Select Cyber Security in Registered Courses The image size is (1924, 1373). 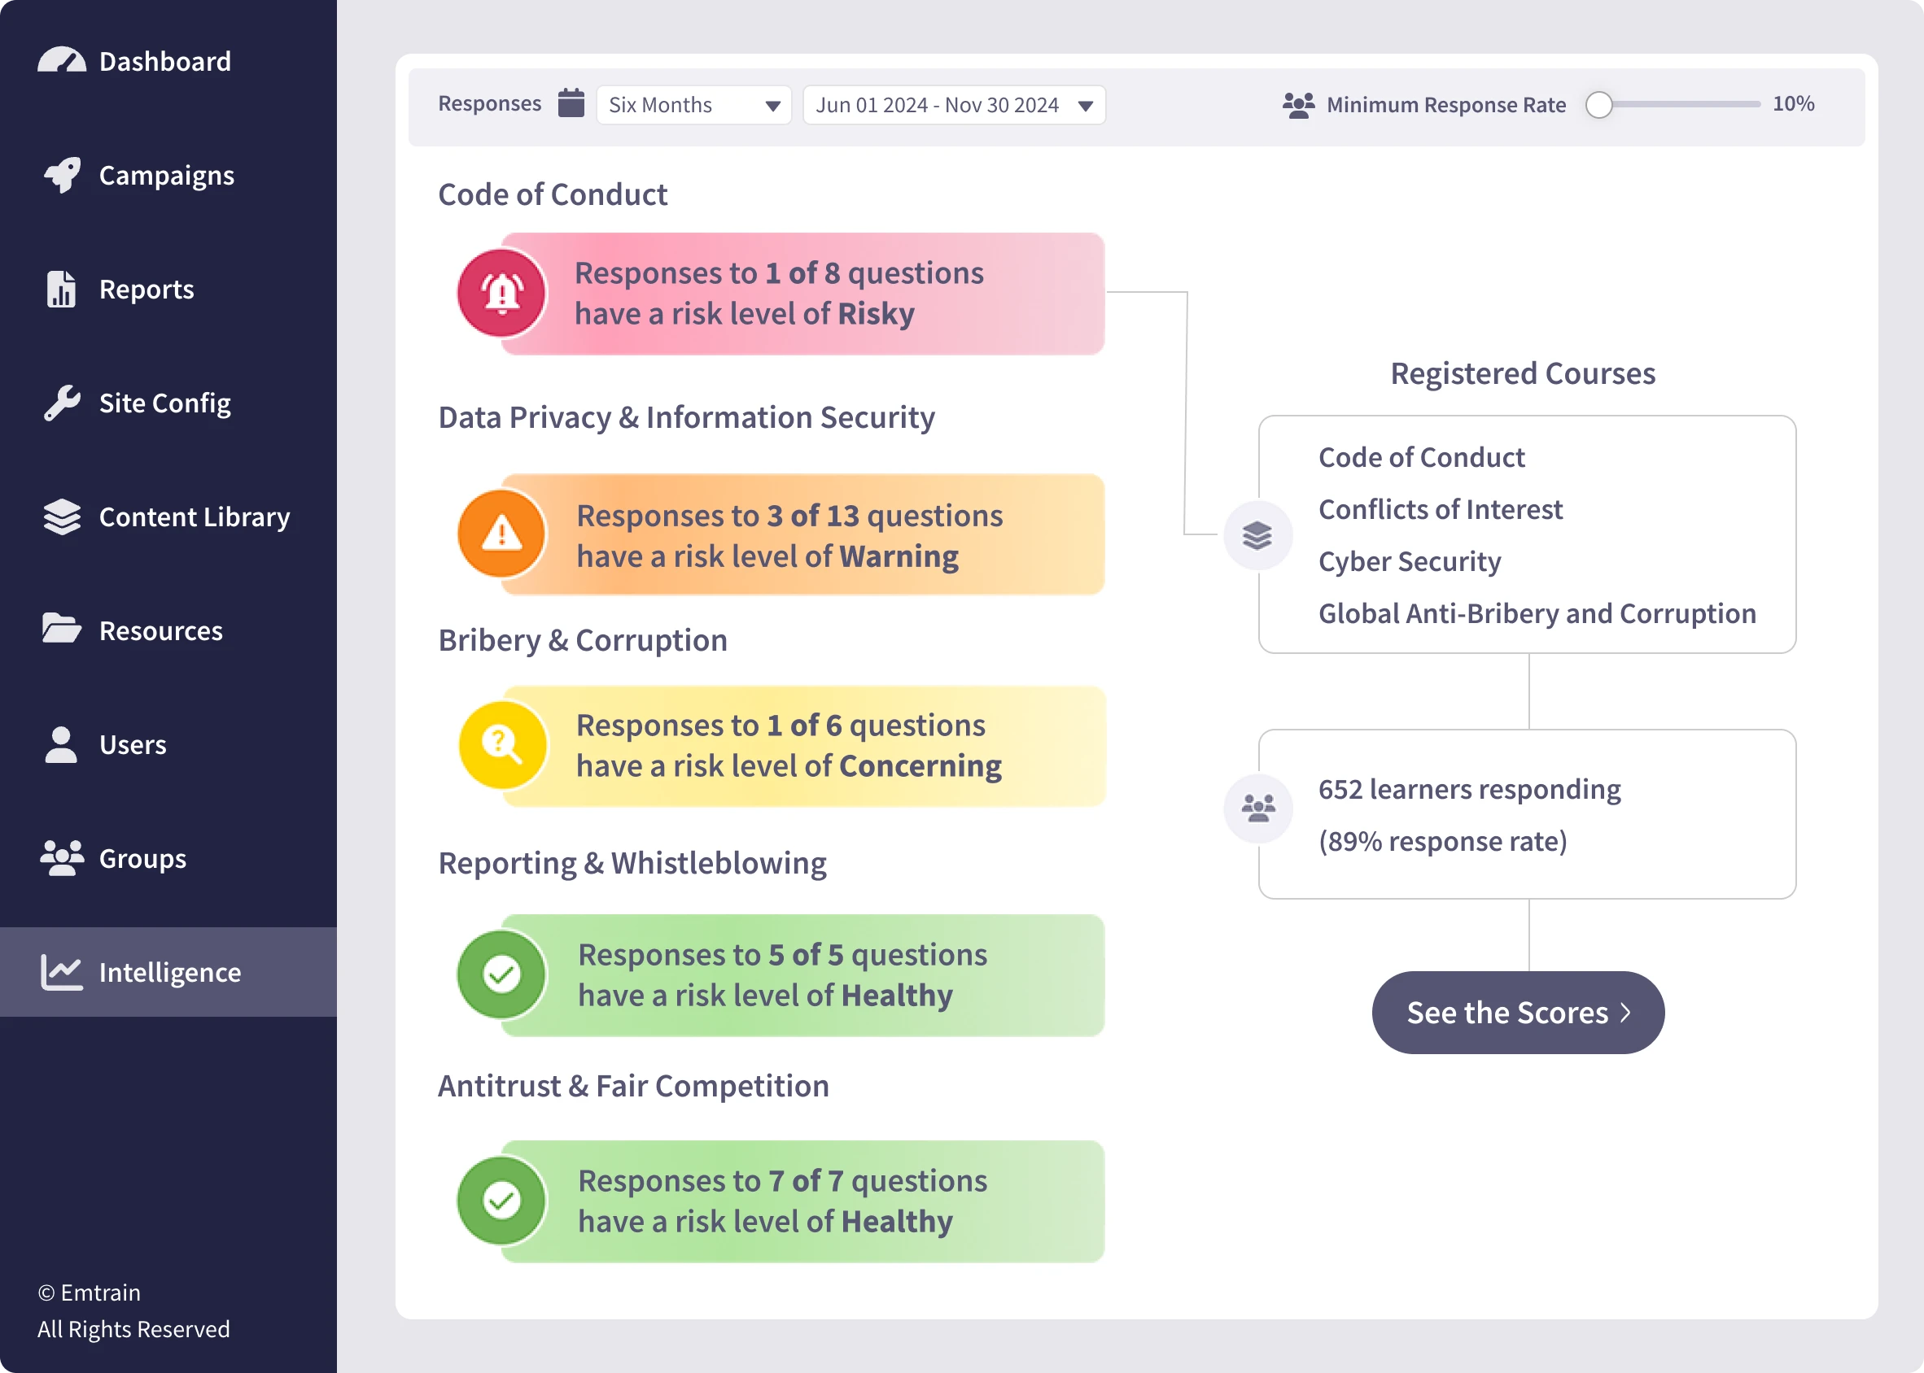(x=1409, y=560)
